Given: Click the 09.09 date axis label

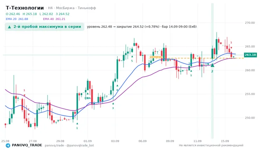Looking at the screenshot, I should coord(170,141).
